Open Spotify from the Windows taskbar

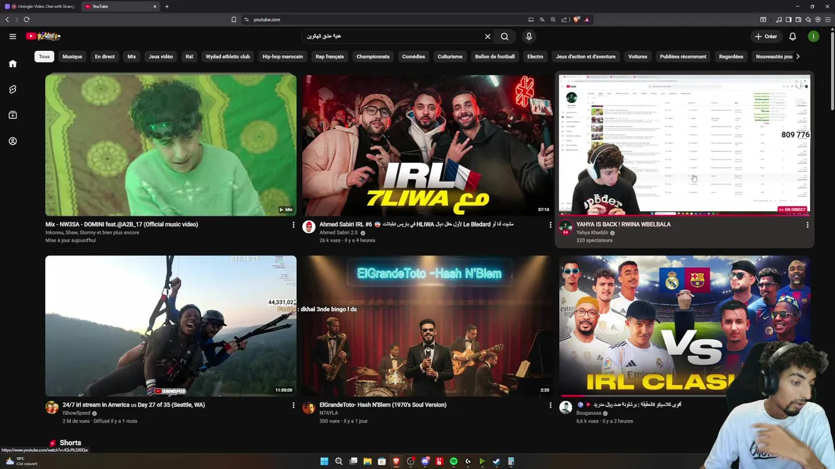click(453, 461)
